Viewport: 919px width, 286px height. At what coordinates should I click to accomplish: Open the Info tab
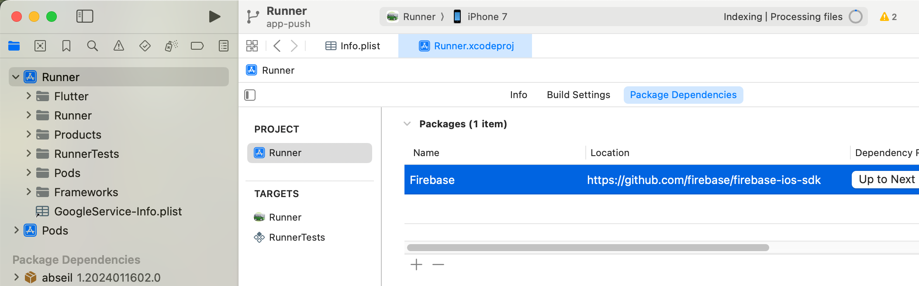(518, 95)
